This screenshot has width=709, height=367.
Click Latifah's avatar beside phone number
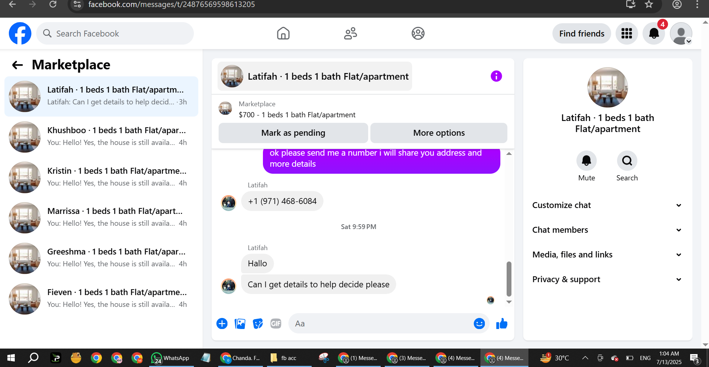tap(229, 203)
